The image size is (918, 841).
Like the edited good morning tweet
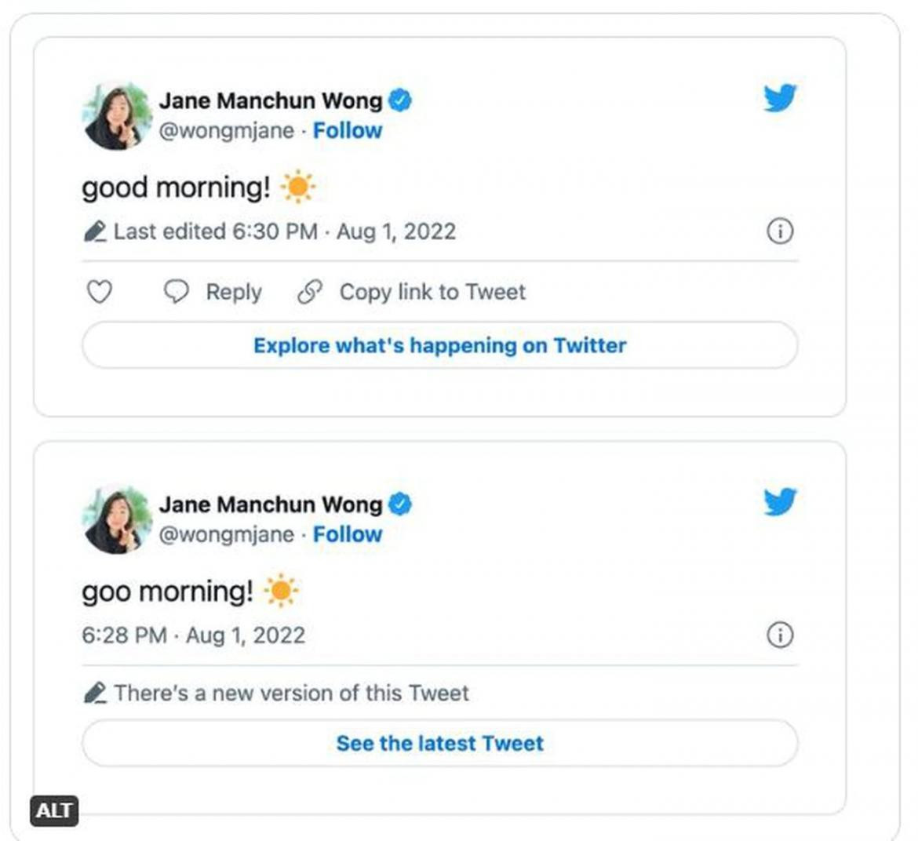point(100,292)
